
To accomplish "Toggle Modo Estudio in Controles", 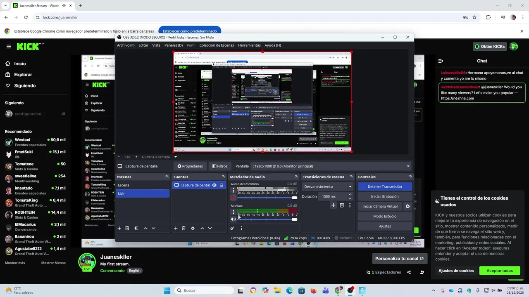I will pos(385,216).
